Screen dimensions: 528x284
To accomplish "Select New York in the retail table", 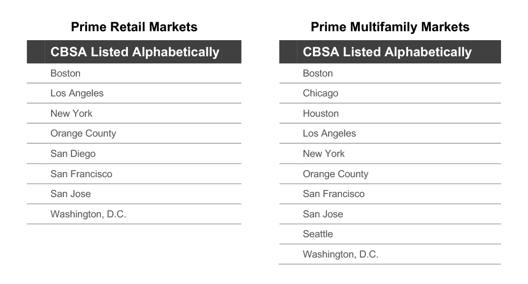I will [72, 113].
